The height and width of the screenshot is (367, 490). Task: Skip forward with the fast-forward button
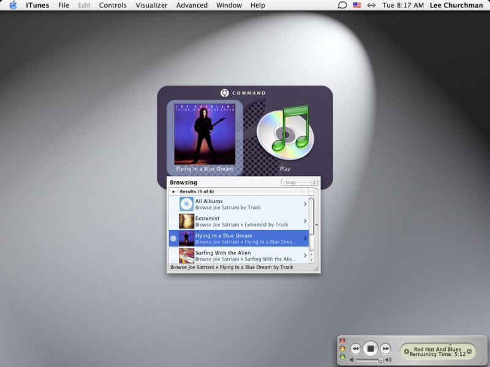[x=385, y=349]
